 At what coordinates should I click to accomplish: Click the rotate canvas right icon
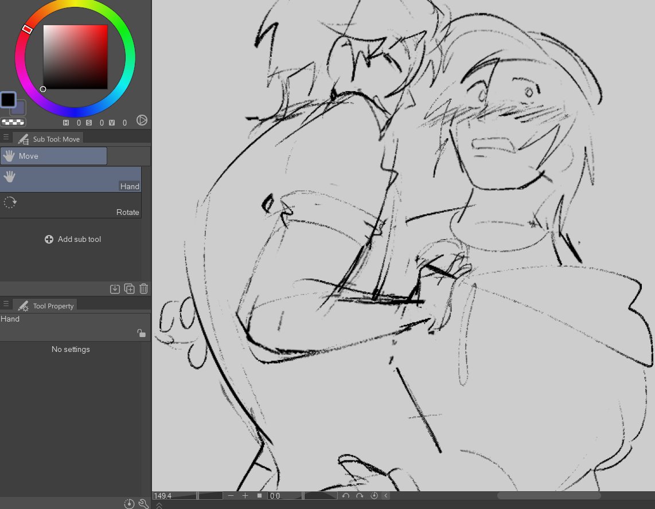click(360, 496)
